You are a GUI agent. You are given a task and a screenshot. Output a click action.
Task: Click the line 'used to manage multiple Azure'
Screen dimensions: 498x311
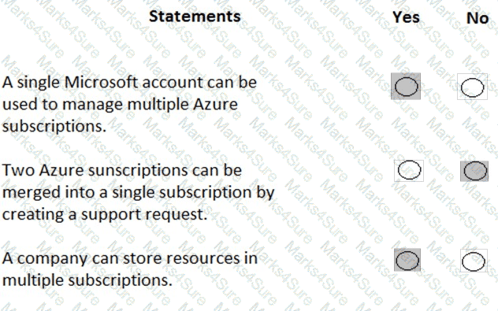tap(120, 105)
